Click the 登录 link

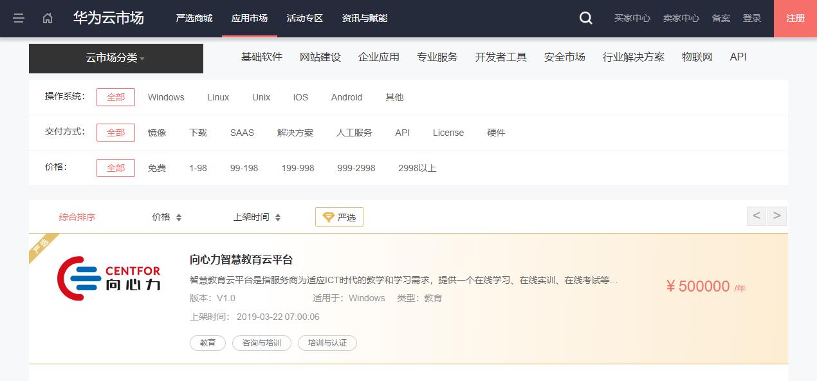pos(752,18)
